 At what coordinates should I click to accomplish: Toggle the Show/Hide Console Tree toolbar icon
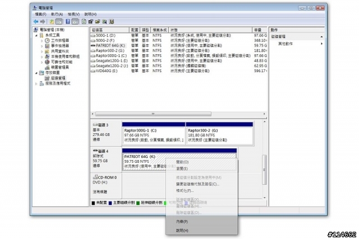[x=59, y=21]
